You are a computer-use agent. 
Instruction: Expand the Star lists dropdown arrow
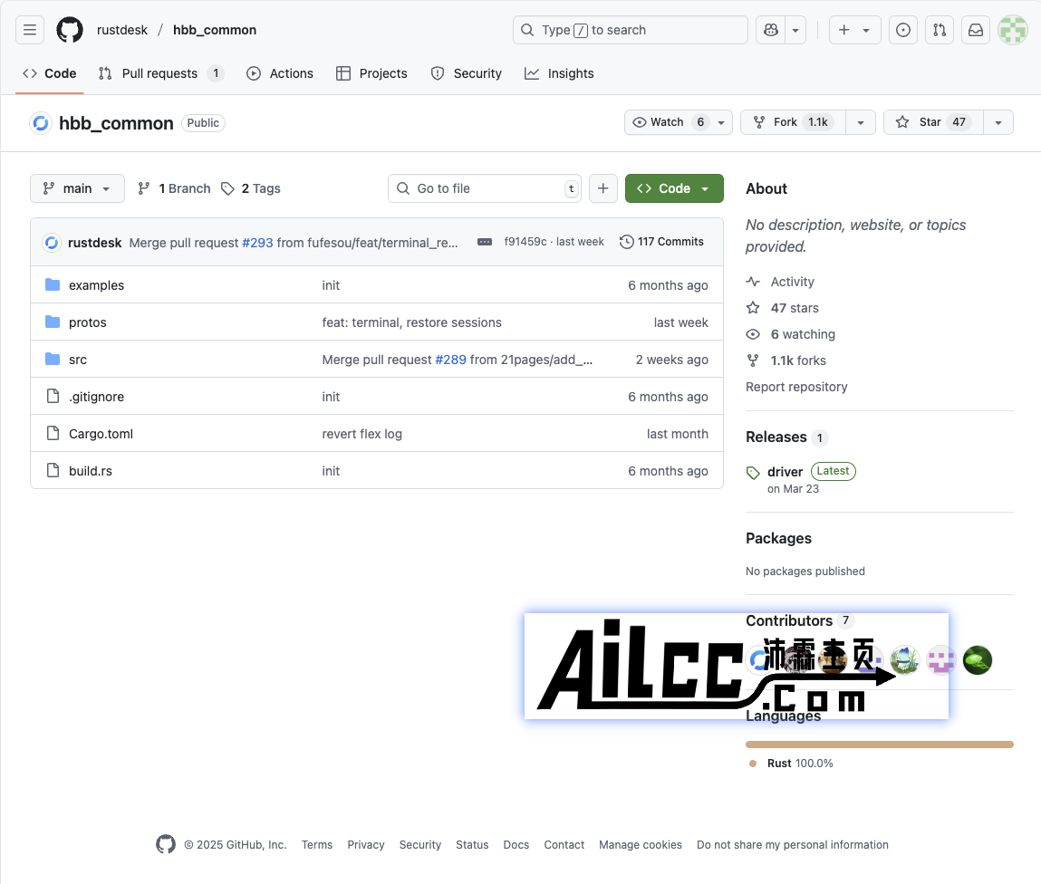[998, 122]
